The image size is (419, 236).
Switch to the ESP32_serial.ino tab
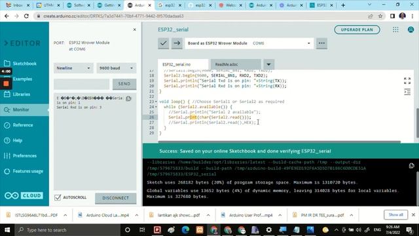183,64
